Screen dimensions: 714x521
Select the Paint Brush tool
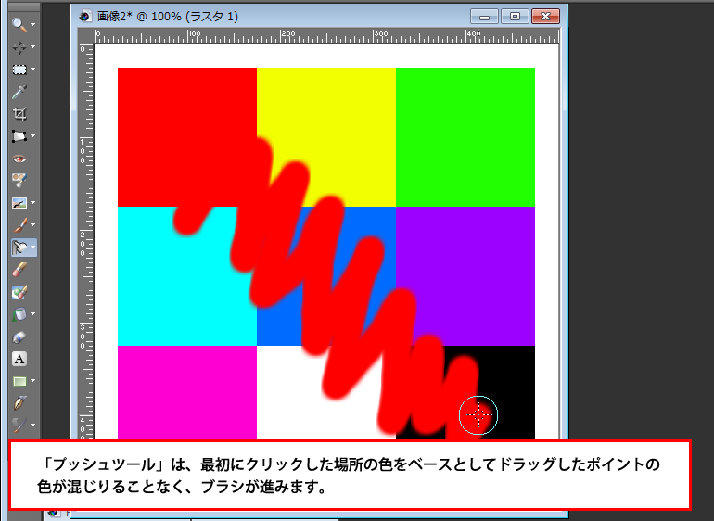[19, 225]
